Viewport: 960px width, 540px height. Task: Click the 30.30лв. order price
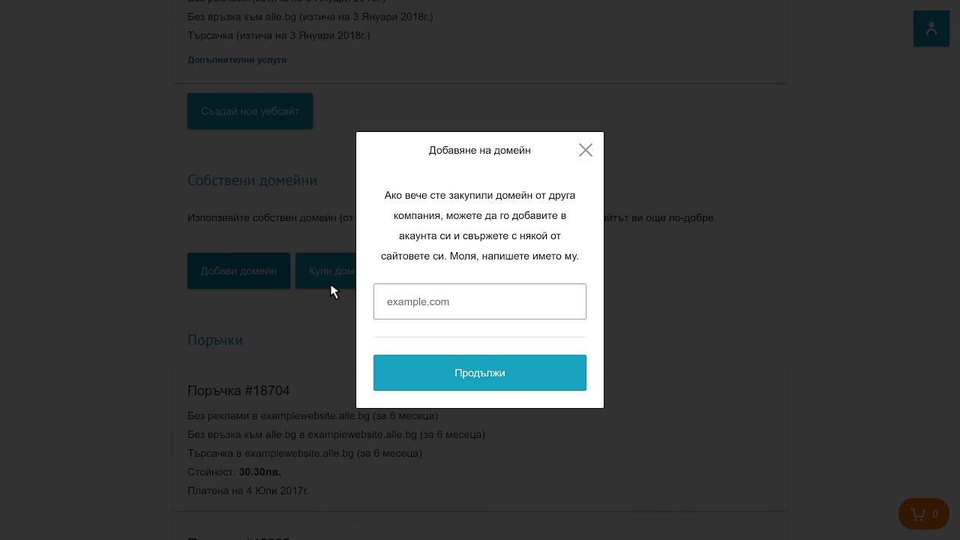click(x=260, y=472)
